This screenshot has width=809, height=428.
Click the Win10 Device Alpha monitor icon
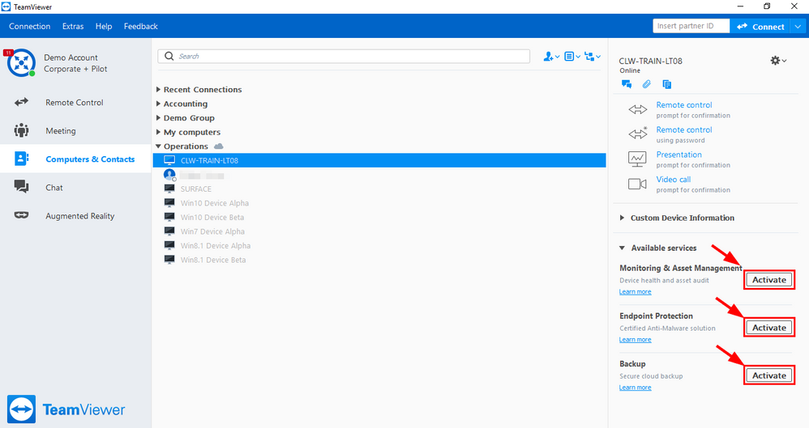169,203
